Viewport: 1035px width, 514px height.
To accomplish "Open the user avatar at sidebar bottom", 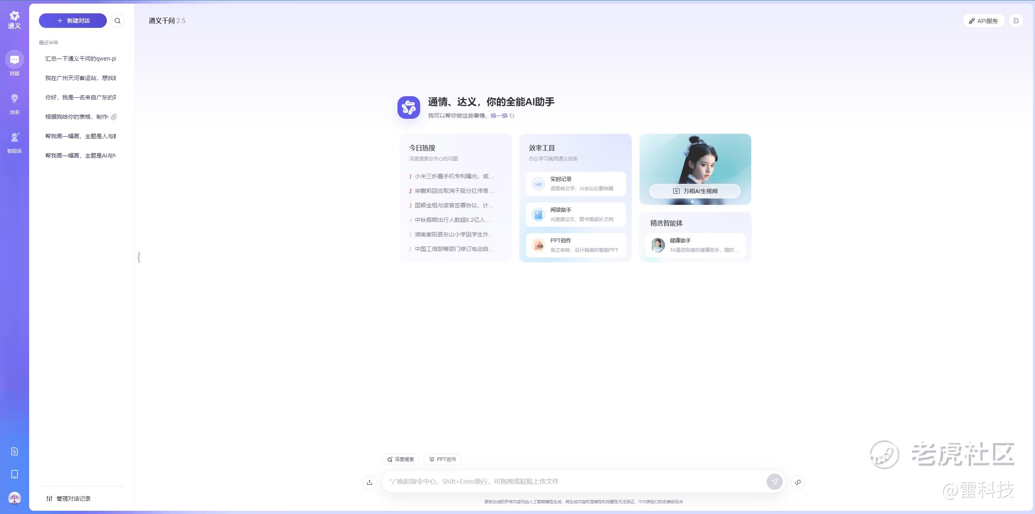I will coord(15,498).
